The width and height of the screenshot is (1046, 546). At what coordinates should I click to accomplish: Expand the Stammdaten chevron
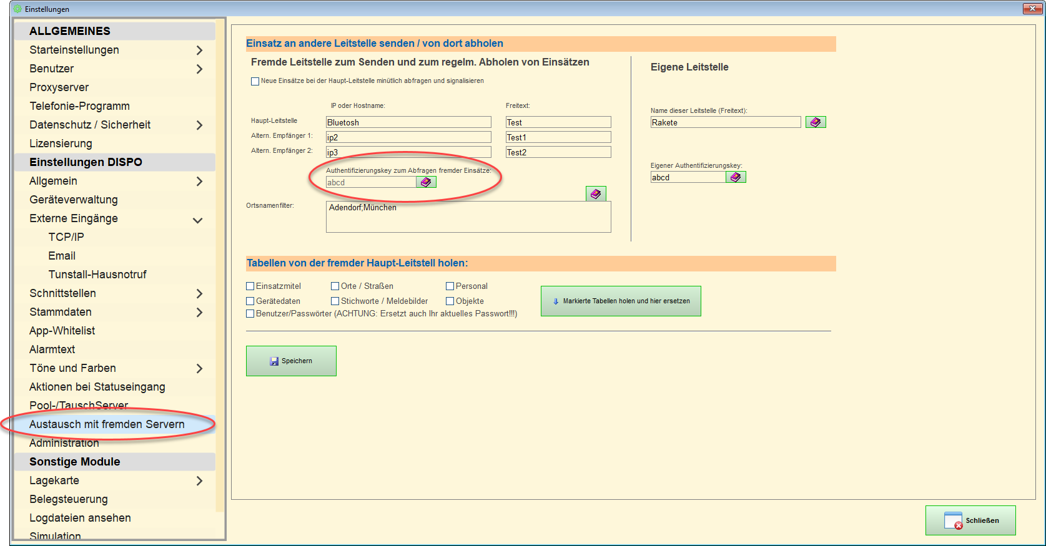(199, 312)
